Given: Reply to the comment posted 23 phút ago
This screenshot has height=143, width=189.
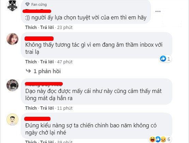Looking at the screenshot, I should [47, 28].
